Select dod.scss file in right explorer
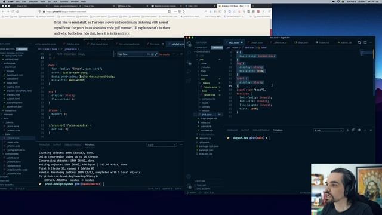Image resolution: width=382 pixels, height=215 pixels. point(206,115)
